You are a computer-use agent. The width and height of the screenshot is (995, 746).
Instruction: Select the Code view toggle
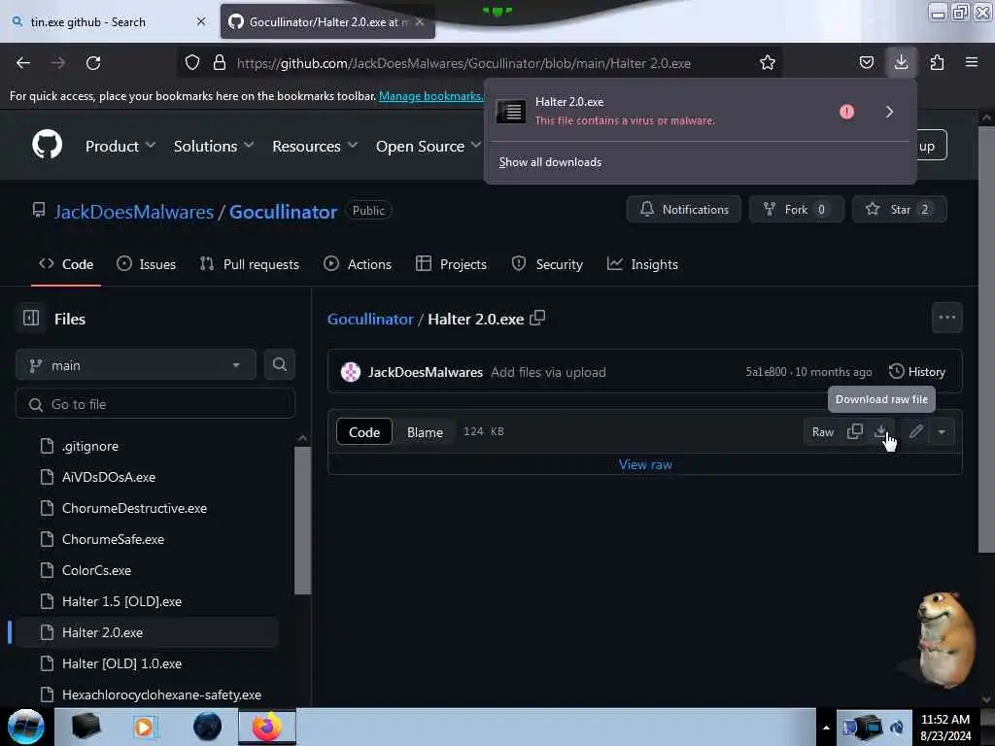pos(364,432)
